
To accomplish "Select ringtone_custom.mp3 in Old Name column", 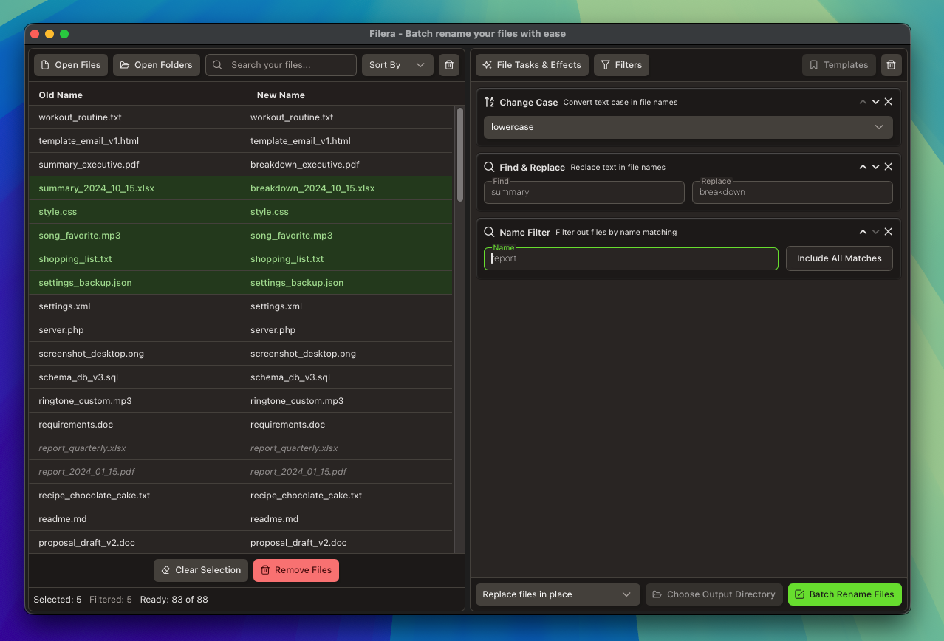I will tap(85, 401).
